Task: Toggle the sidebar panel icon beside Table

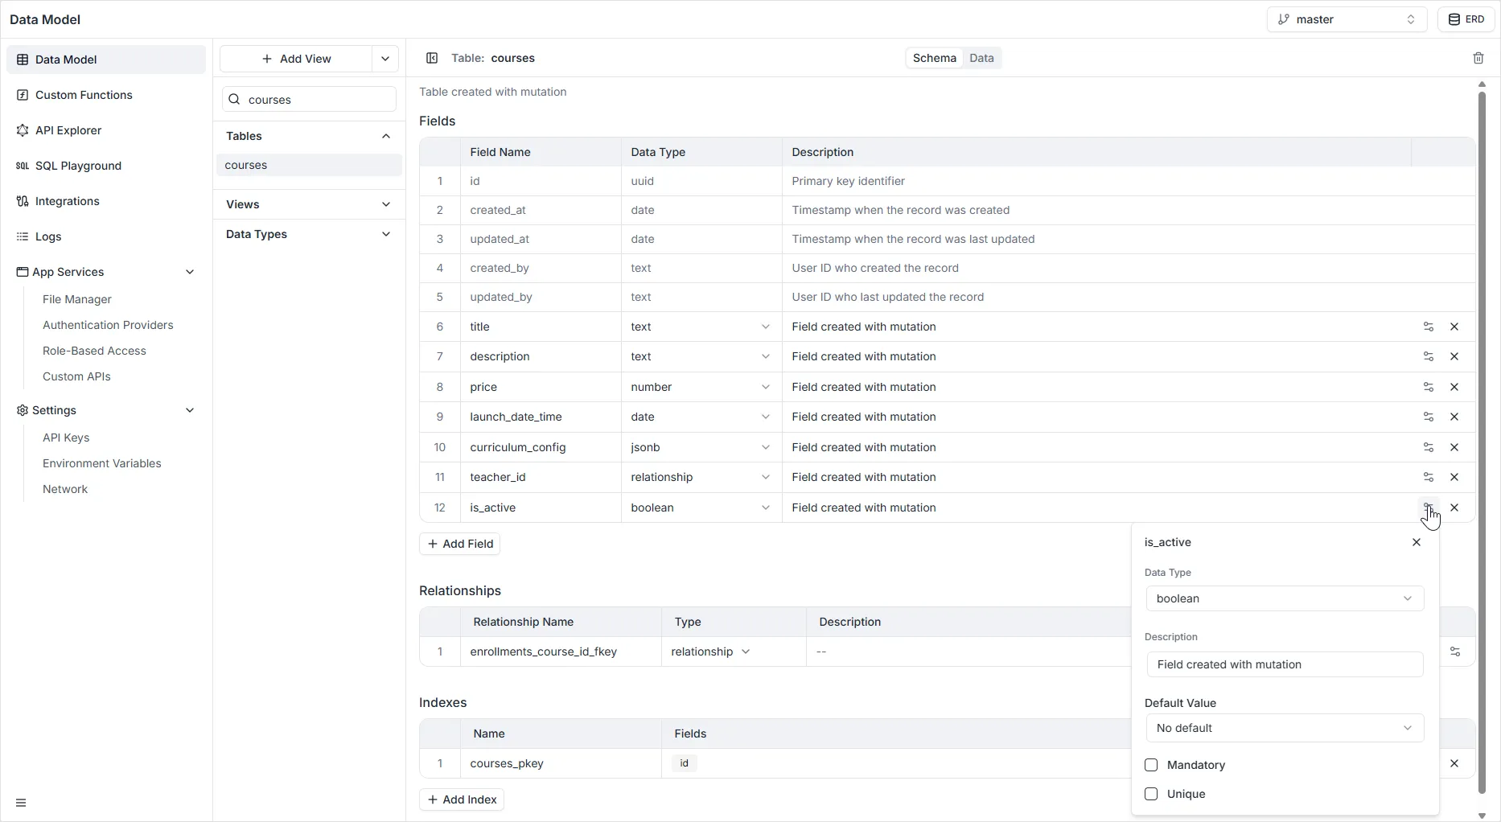Action: pos(432,58)
